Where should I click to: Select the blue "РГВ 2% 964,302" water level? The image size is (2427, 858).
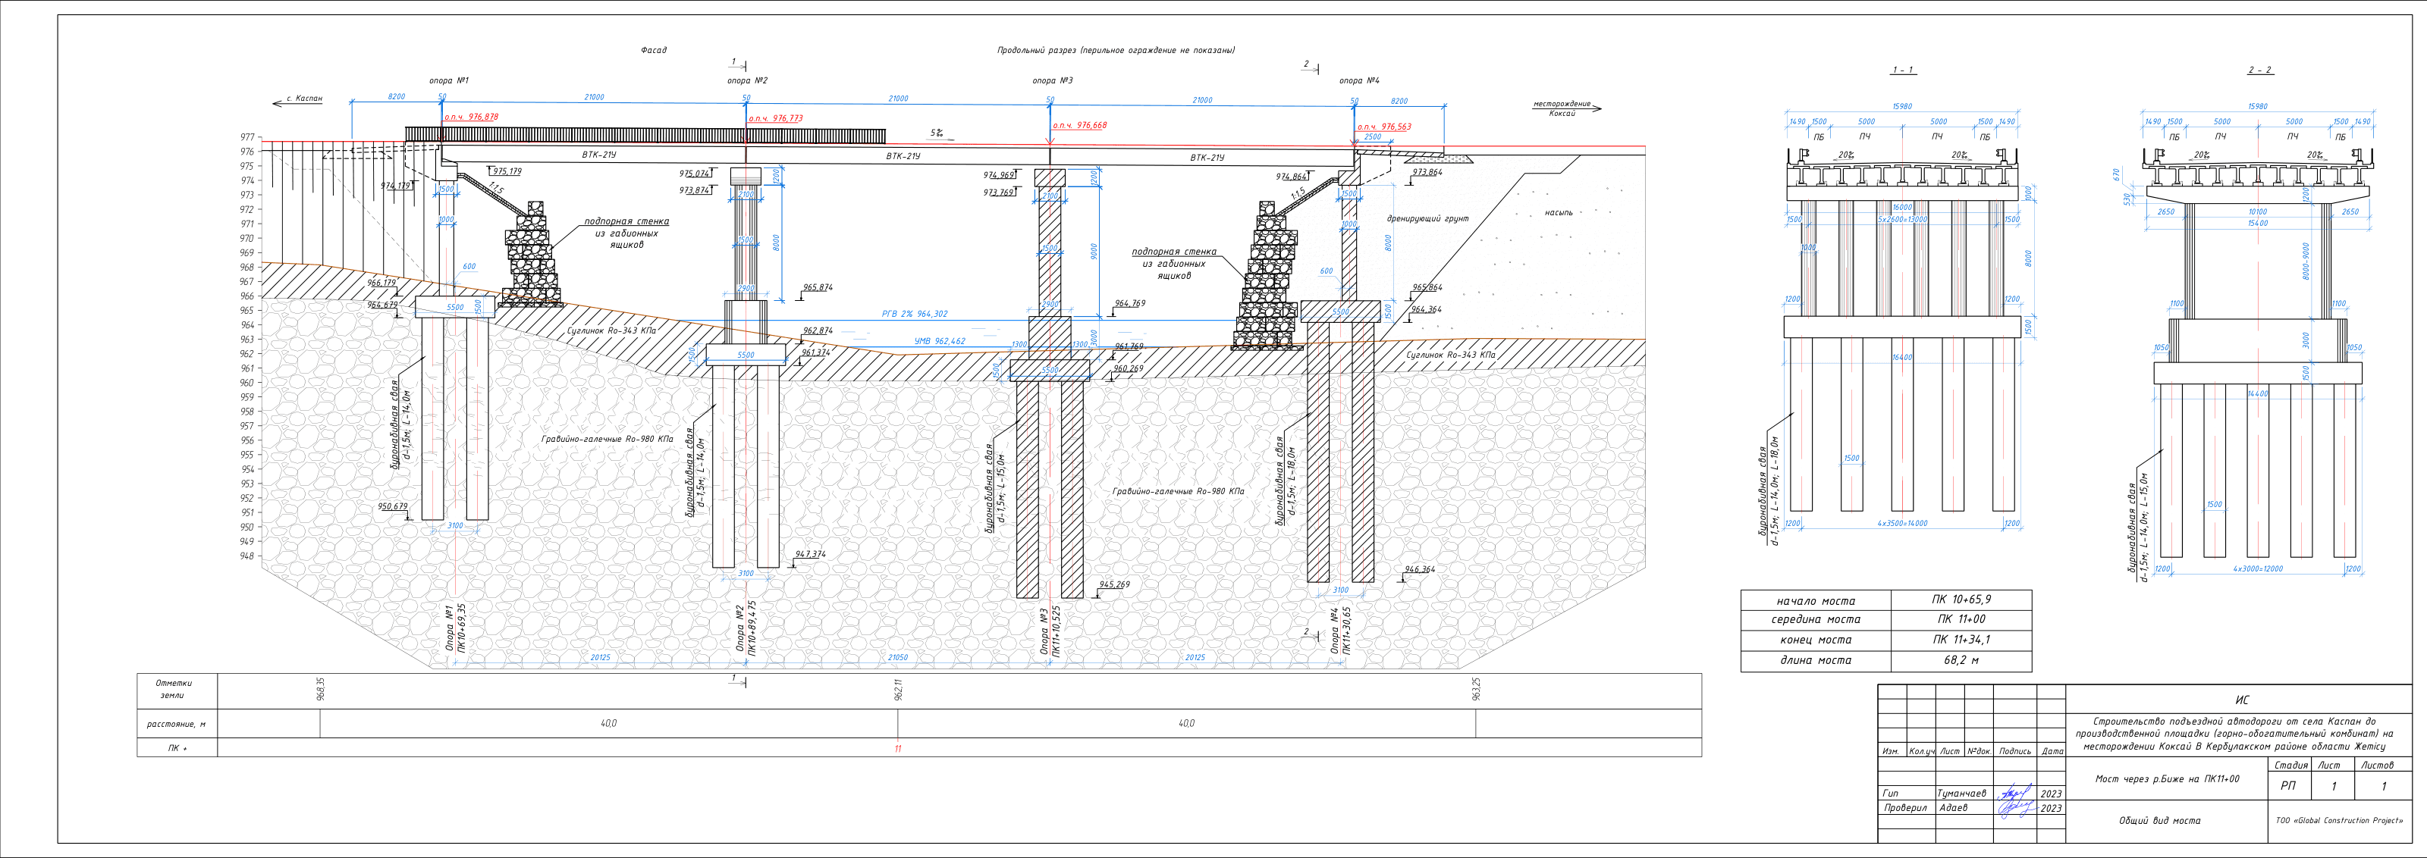point(915,314)
